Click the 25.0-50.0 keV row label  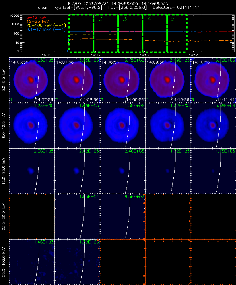pos(4,216)
